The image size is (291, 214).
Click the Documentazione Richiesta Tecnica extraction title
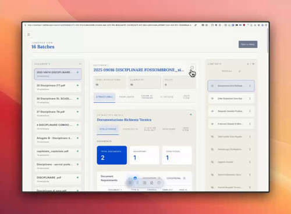click(x=124, y=120)
